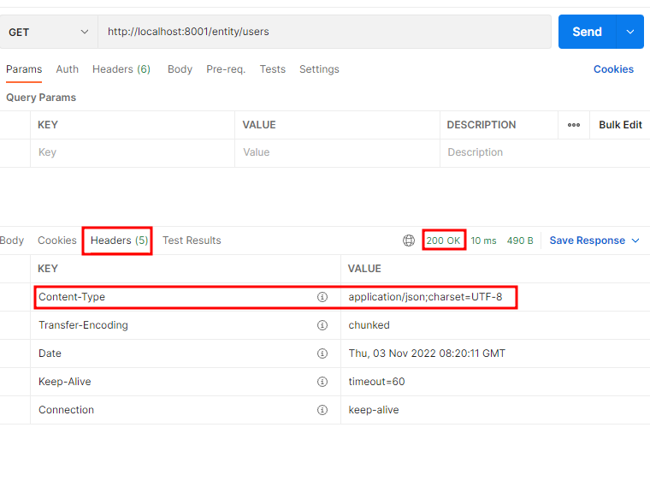The height and width of the screenshot is (481, 650).
Task: Switch to the Auth tab
Action: (x=68, y=69)
